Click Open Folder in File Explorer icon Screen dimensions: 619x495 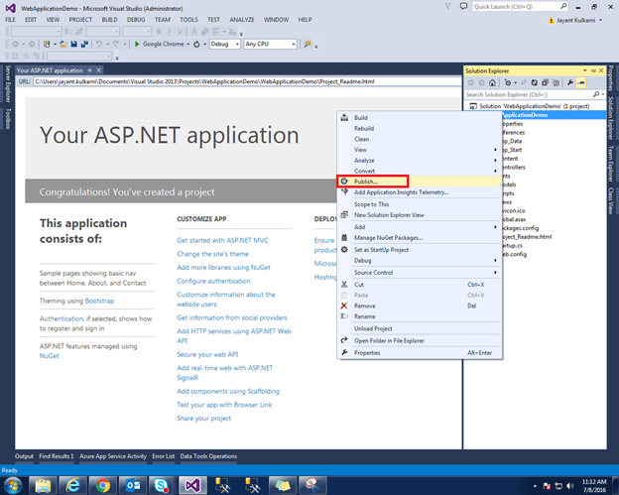[x=344, y=340]
